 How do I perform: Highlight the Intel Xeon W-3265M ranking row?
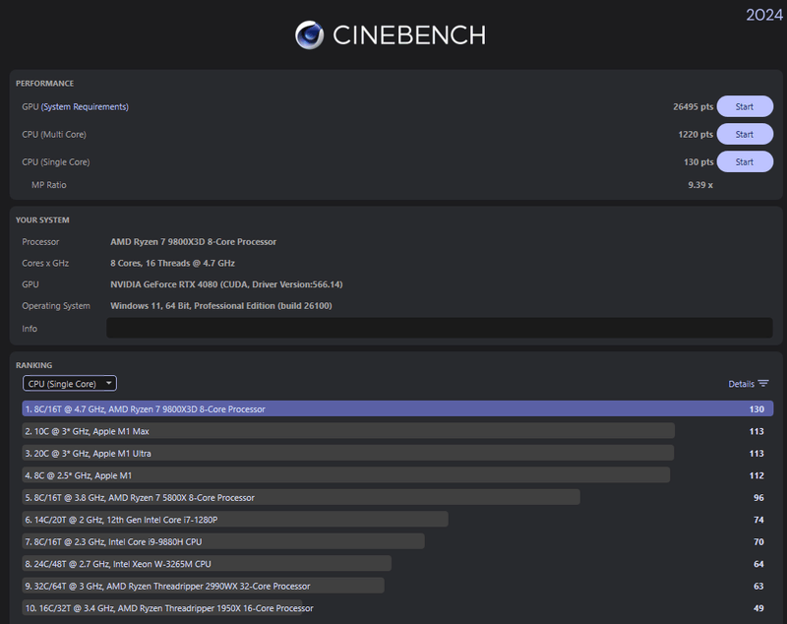pos(207,564)
